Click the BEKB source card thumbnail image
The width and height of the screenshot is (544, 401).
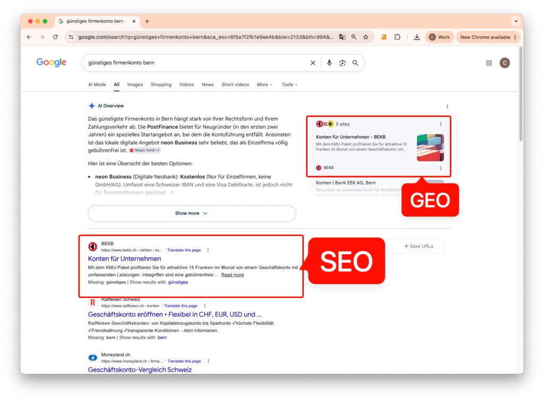[430, 147]
